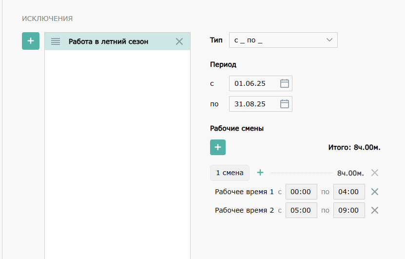
Task: Delete the 1 смена shift
Action: 374,173
